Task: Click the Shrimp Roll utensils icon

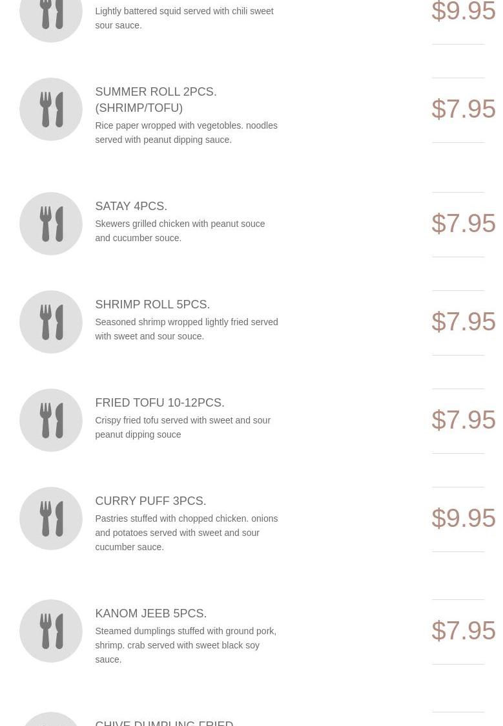Action: [x=51, y=322]
